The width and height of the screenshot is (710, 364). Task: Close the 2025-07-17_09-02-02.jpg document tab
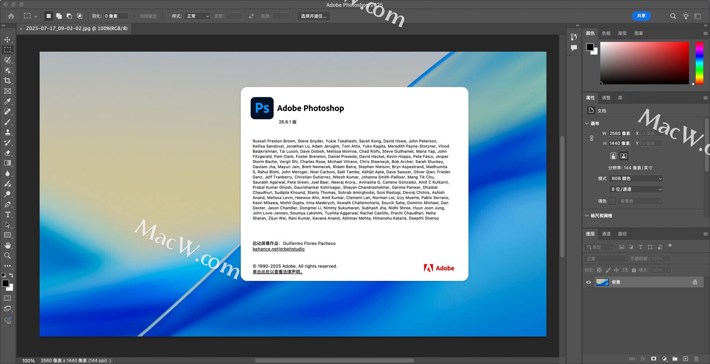pyautogui.click(x=21, y=28)
